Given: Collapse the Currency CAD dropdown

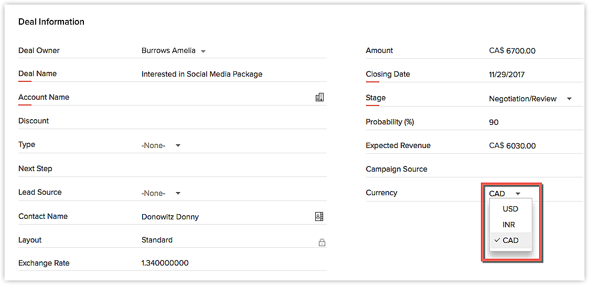Looking at the screenshot, I should click(x=517, y=194).
